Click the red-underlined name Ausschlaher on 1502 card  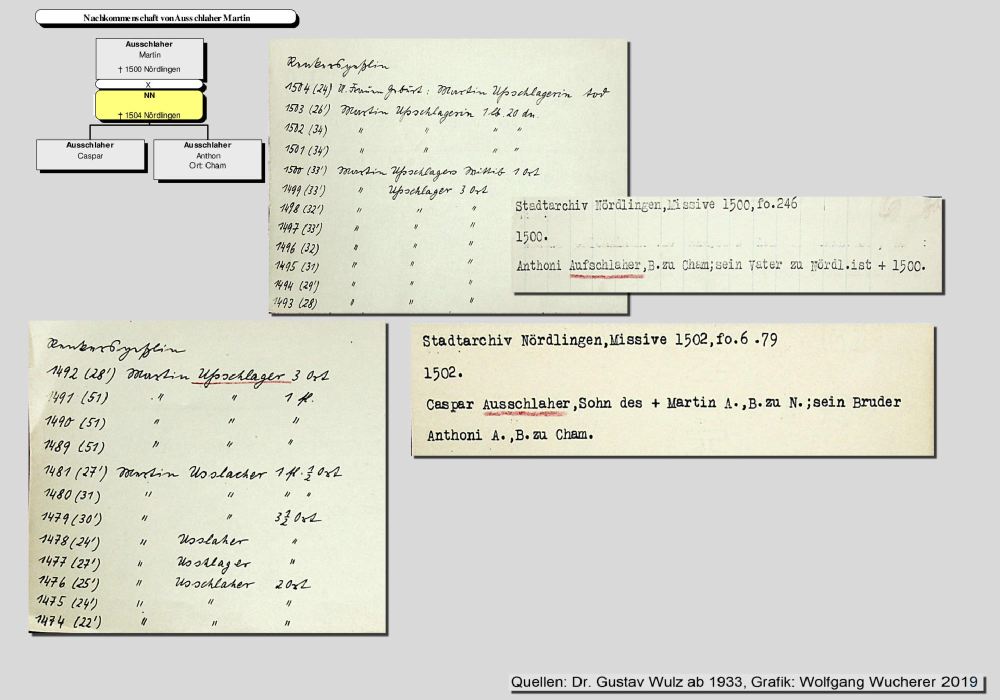click(x=526, y=404)
